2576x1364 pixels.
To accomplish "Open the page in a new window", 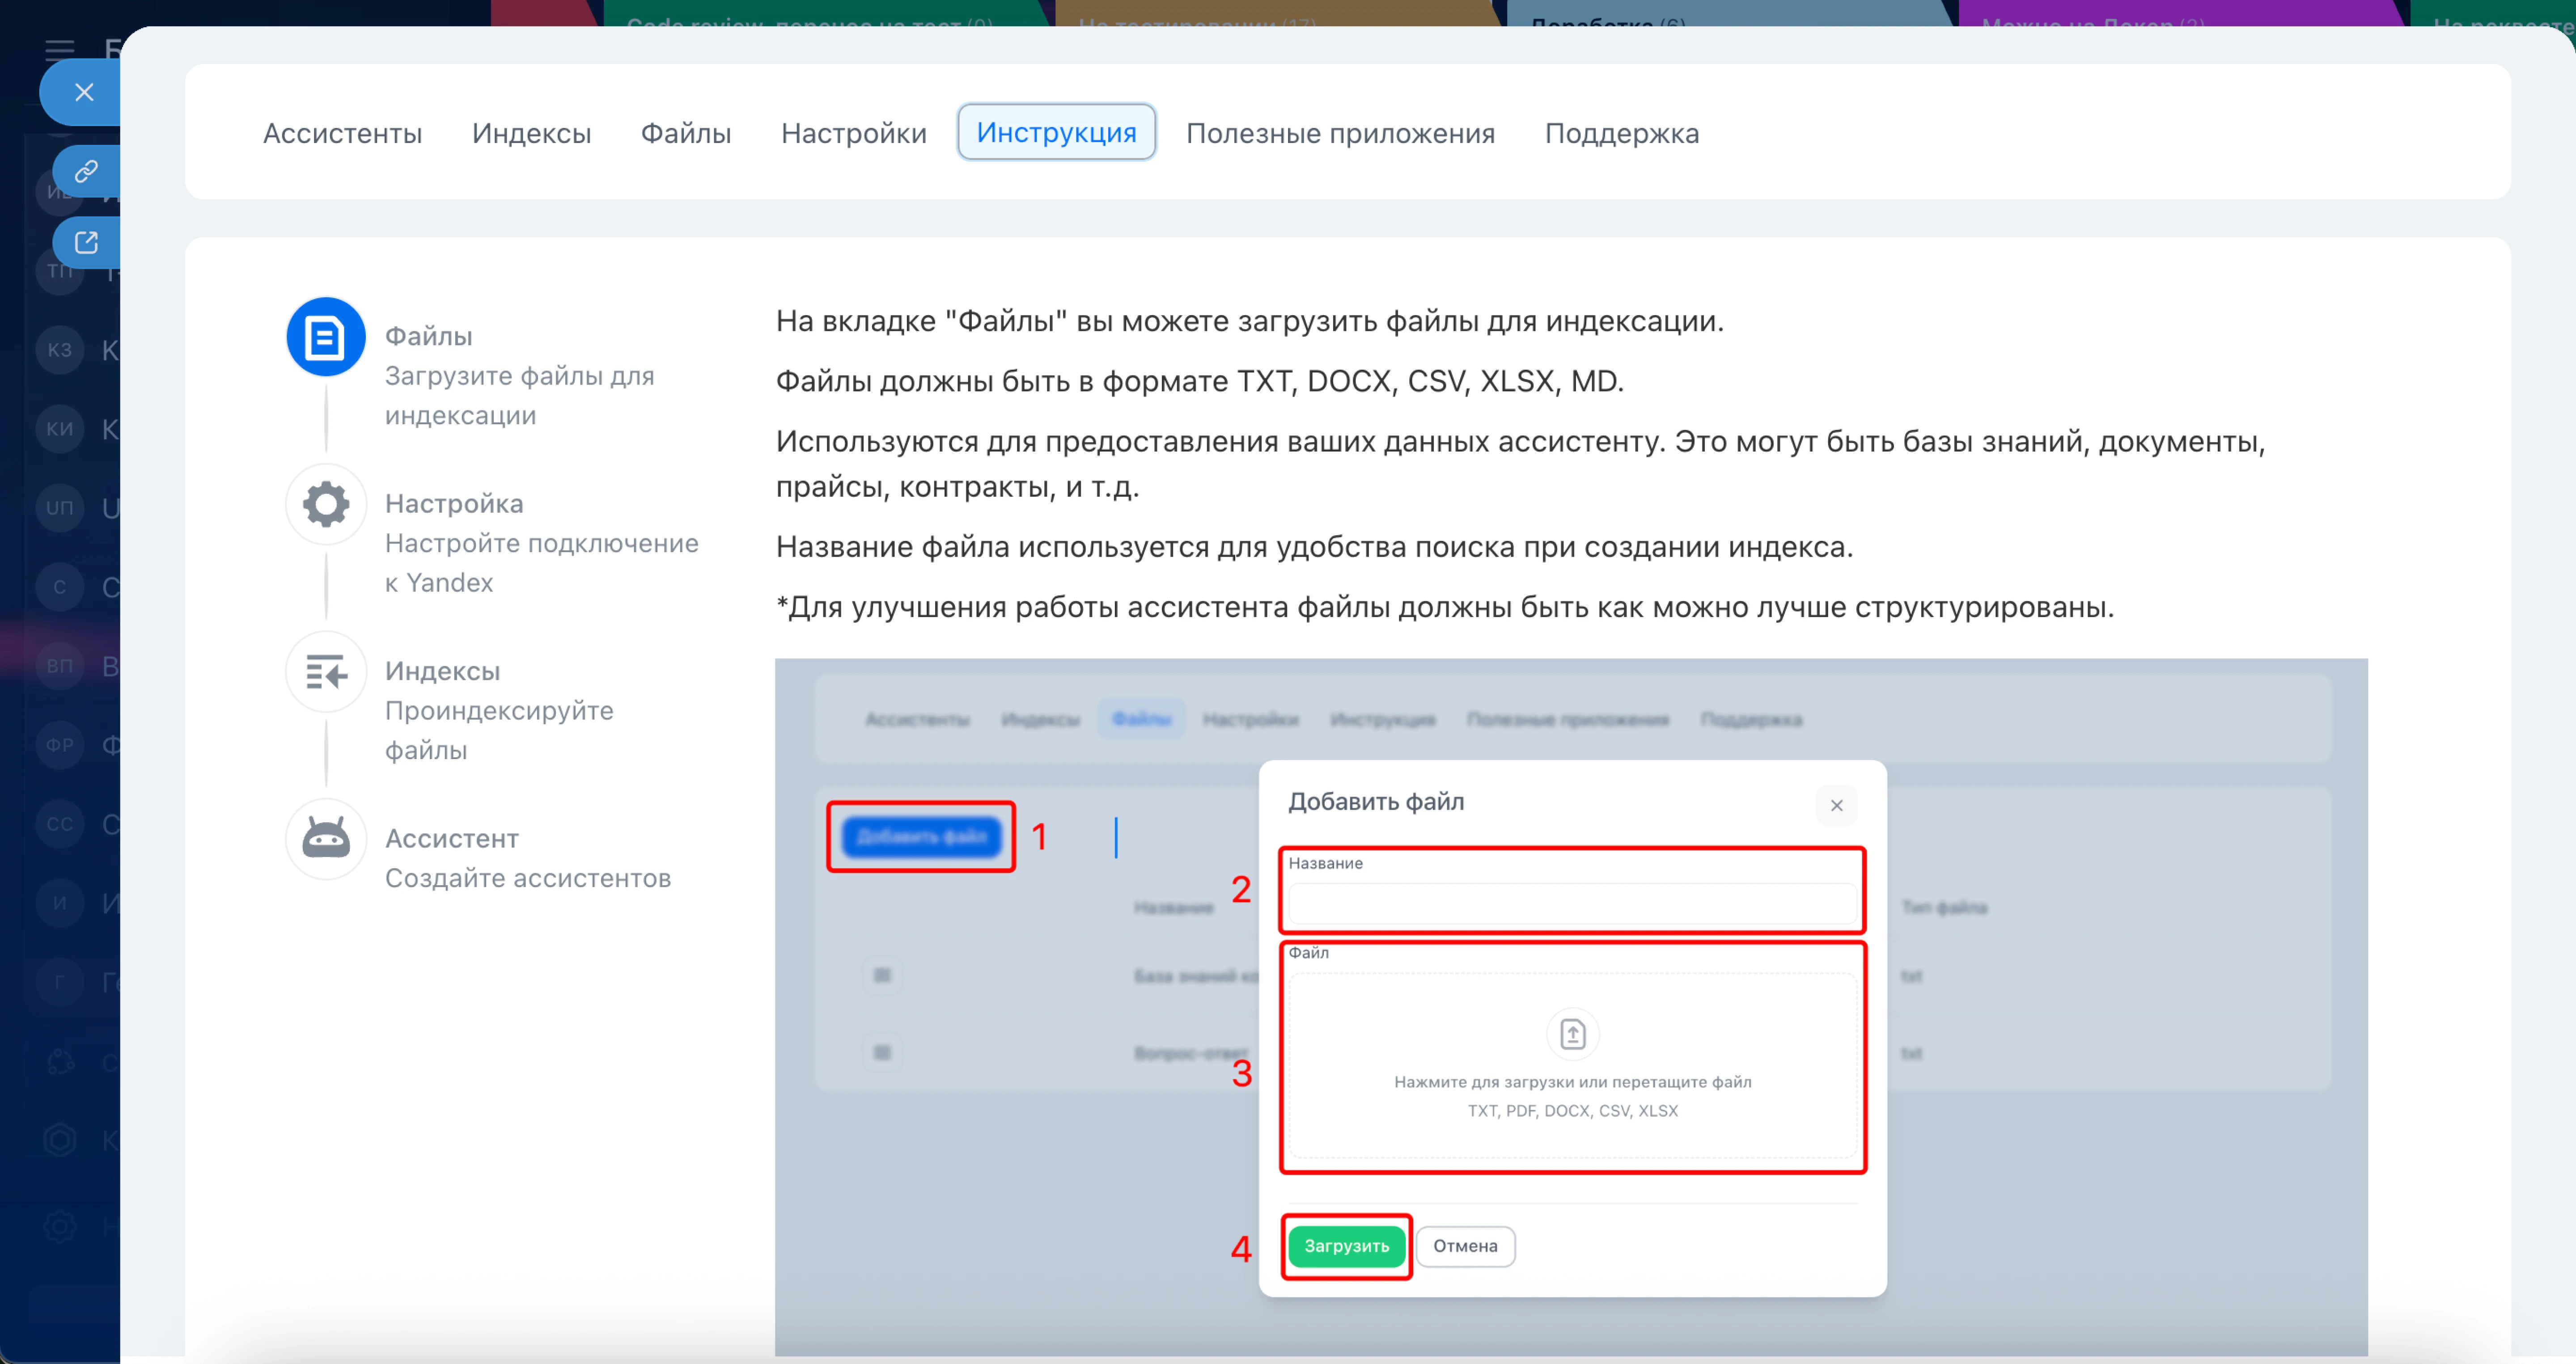I will (x=86, y=242).
